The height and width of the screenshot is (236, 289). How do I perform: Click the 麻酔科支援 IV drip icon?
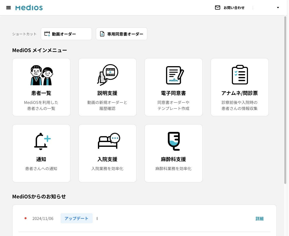[174, 141]
